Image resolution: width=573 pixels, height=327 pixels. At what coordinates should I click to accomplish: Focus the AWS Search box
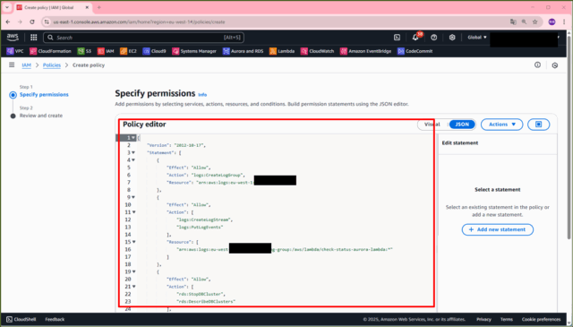[143, 38]
